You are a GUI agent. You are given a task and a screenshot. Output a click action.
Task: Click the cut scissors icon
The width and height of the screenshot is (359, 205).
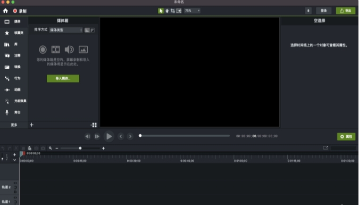[x=16, y=149]
